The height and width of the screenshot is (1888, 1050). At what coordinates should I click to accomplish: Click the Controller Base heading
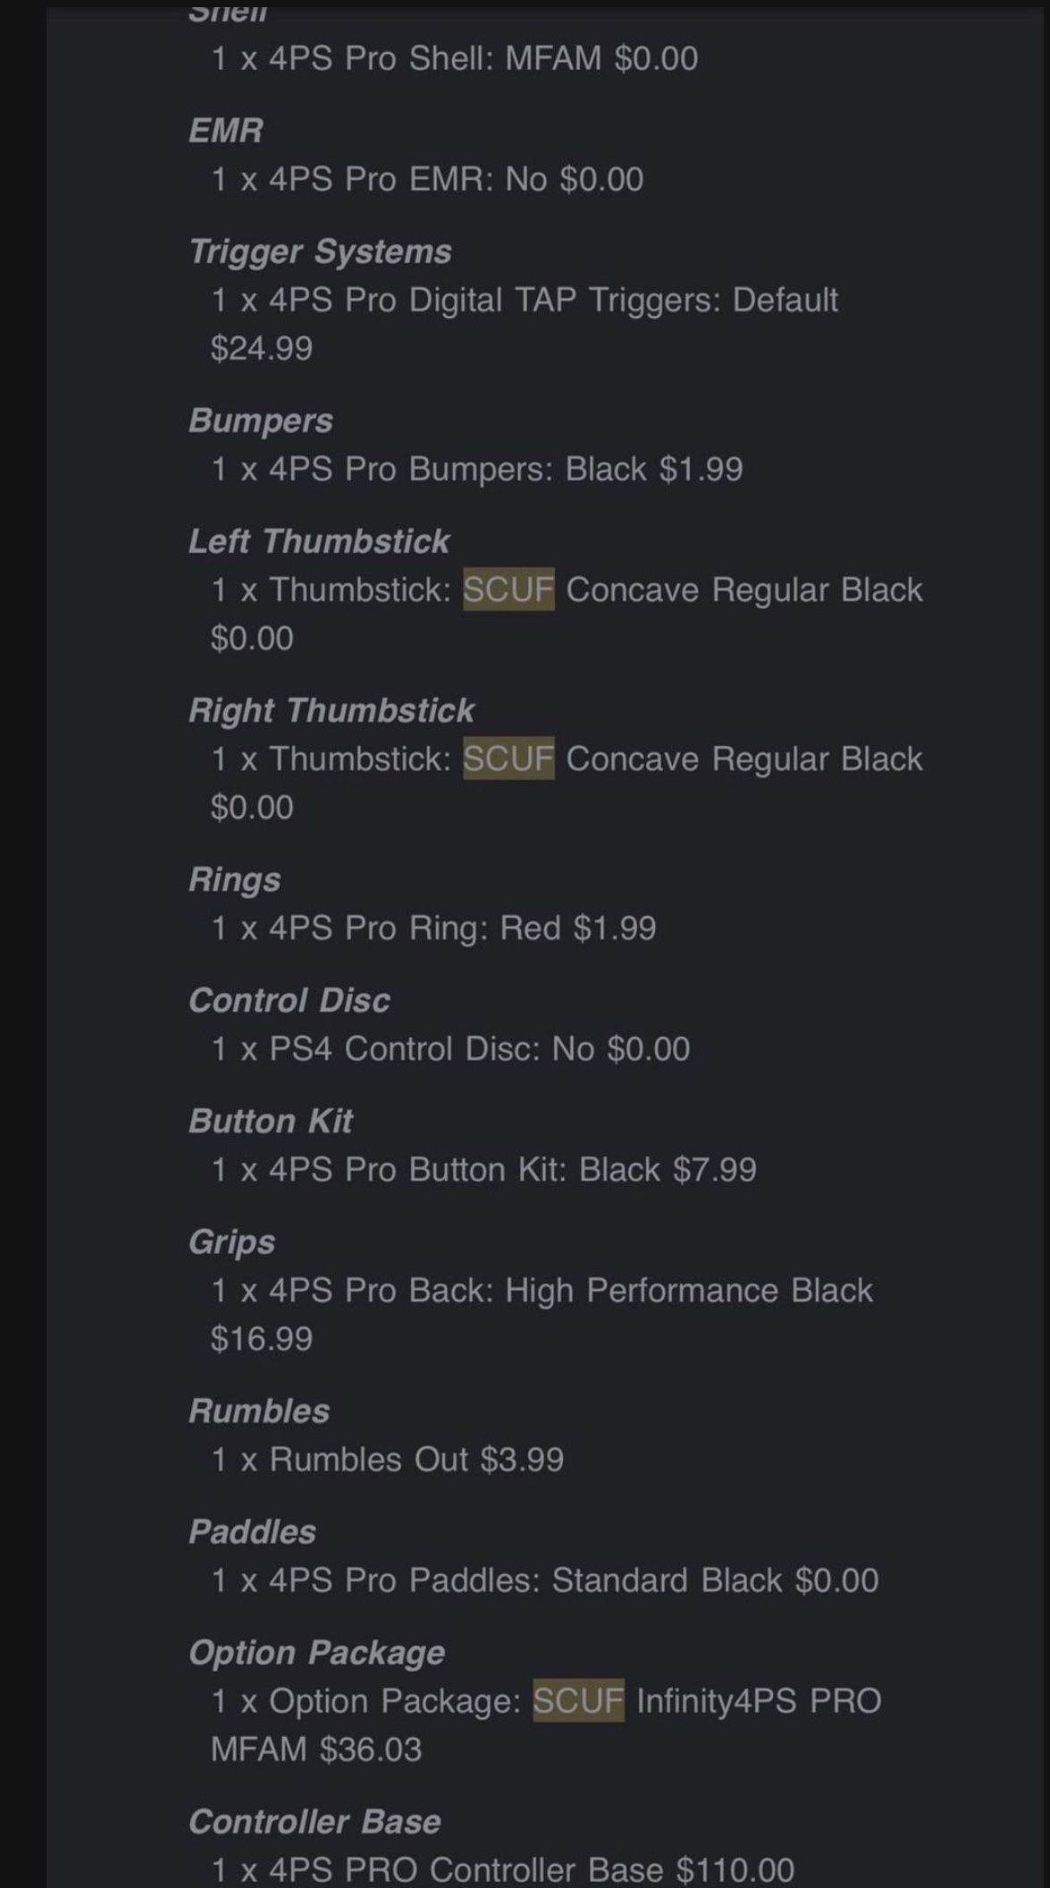pos(315,1822)
